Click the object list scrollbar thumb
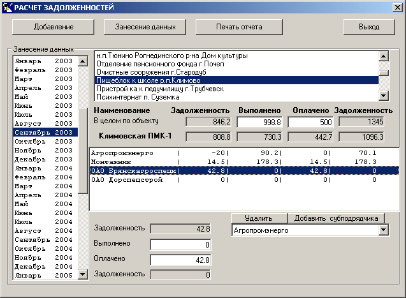Image resolution: width=406 pixels, height=298 pixels. point(383,73)
